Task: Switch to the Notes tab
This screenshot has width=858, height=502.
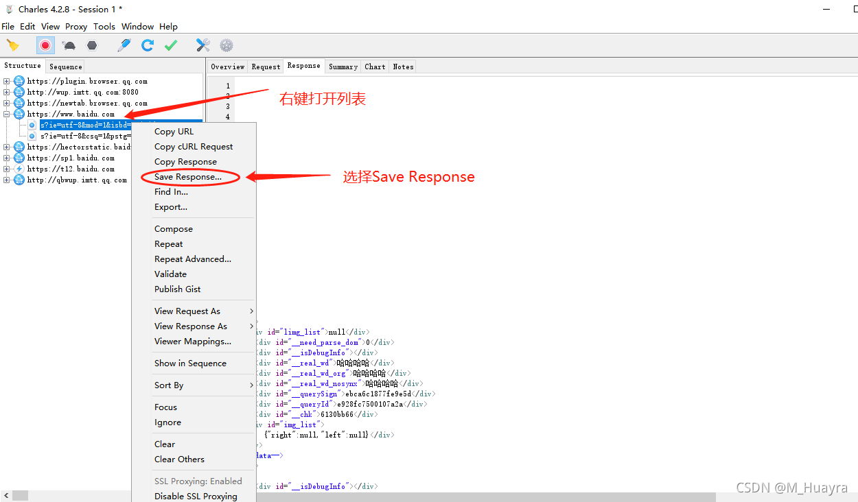Action: [x=403, y=67]
